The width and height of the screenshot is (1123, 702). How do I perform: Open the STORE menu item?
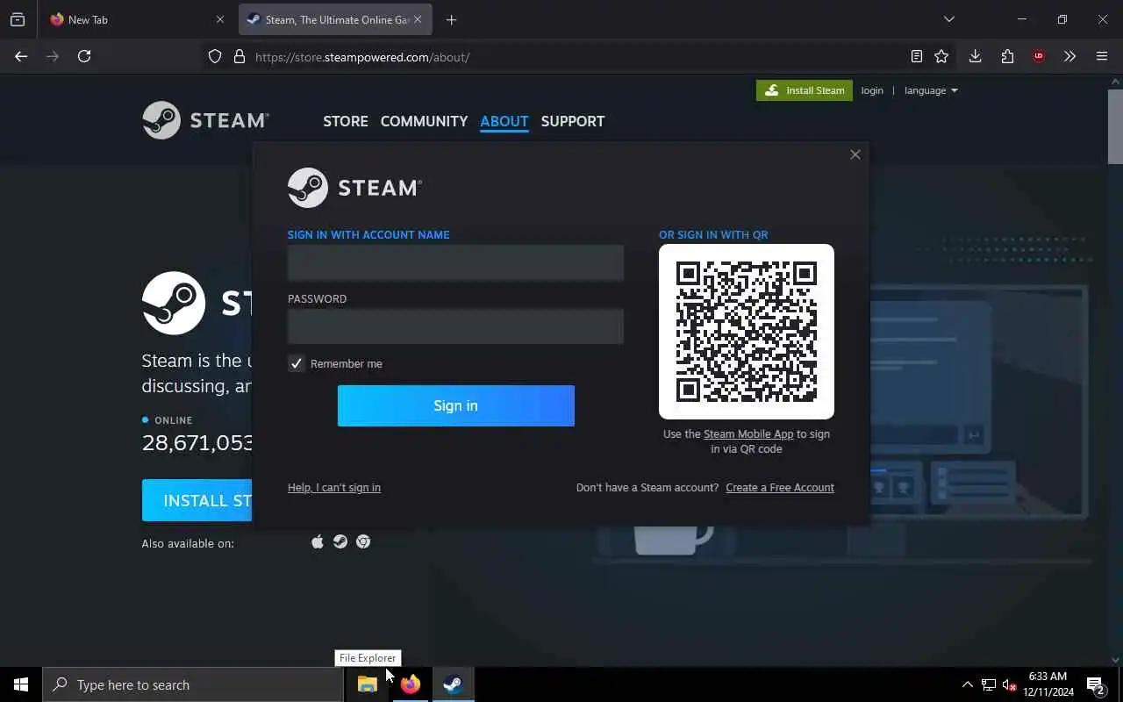pos(346,121)
